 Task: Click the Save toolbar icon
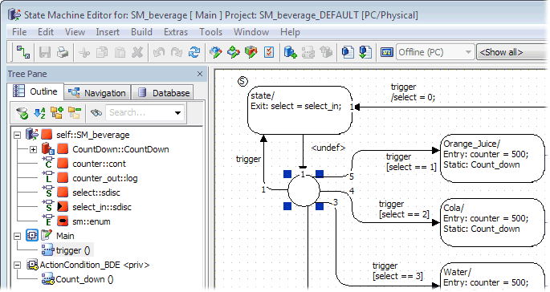pos(45,53)
